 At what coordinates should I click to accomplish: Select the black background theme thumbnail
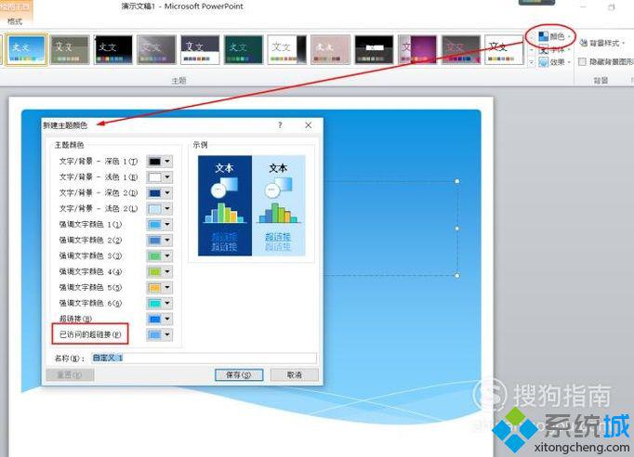click(x=113, y=49)
